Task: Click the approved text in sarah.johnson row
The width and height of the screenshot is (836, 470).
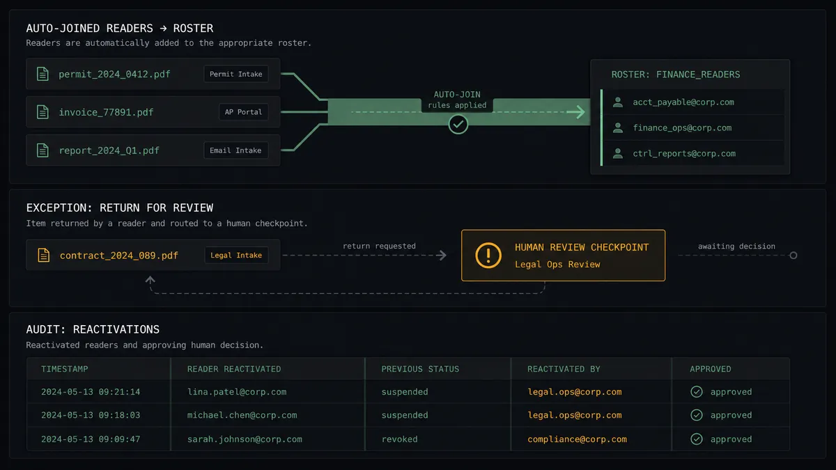Action: tap(731, 439)
